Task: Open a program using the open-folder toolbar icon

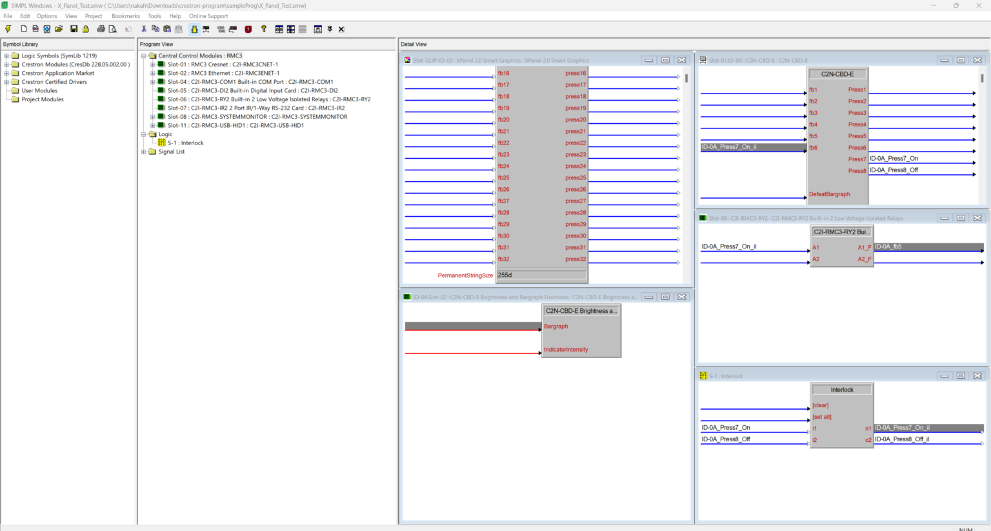Action: (59, 29)
